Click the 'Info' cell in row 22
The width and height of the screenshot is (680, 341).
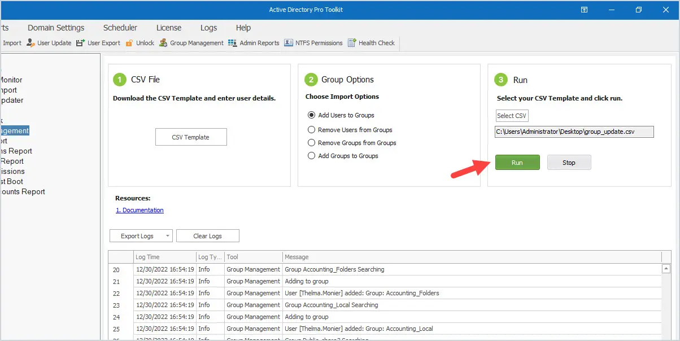(x=210, y=293)
